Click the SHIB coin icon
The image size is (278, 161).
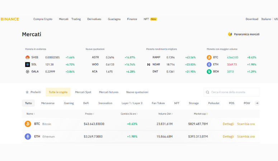tap(27, 57)
